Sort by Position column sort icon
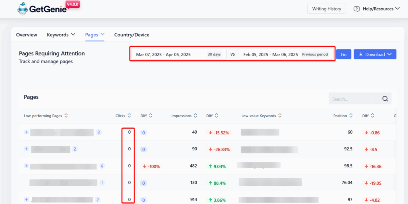This screenshot has height=204, width=408. tap(352, 116)
